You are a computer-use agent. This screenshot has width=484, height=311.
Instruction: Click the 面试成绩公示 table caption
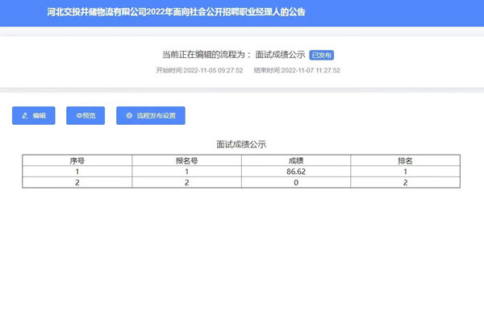tap(241, 144)
